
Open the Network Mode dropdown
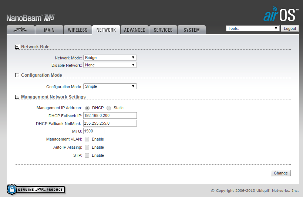pyautogui.click(x=110, y=58)
